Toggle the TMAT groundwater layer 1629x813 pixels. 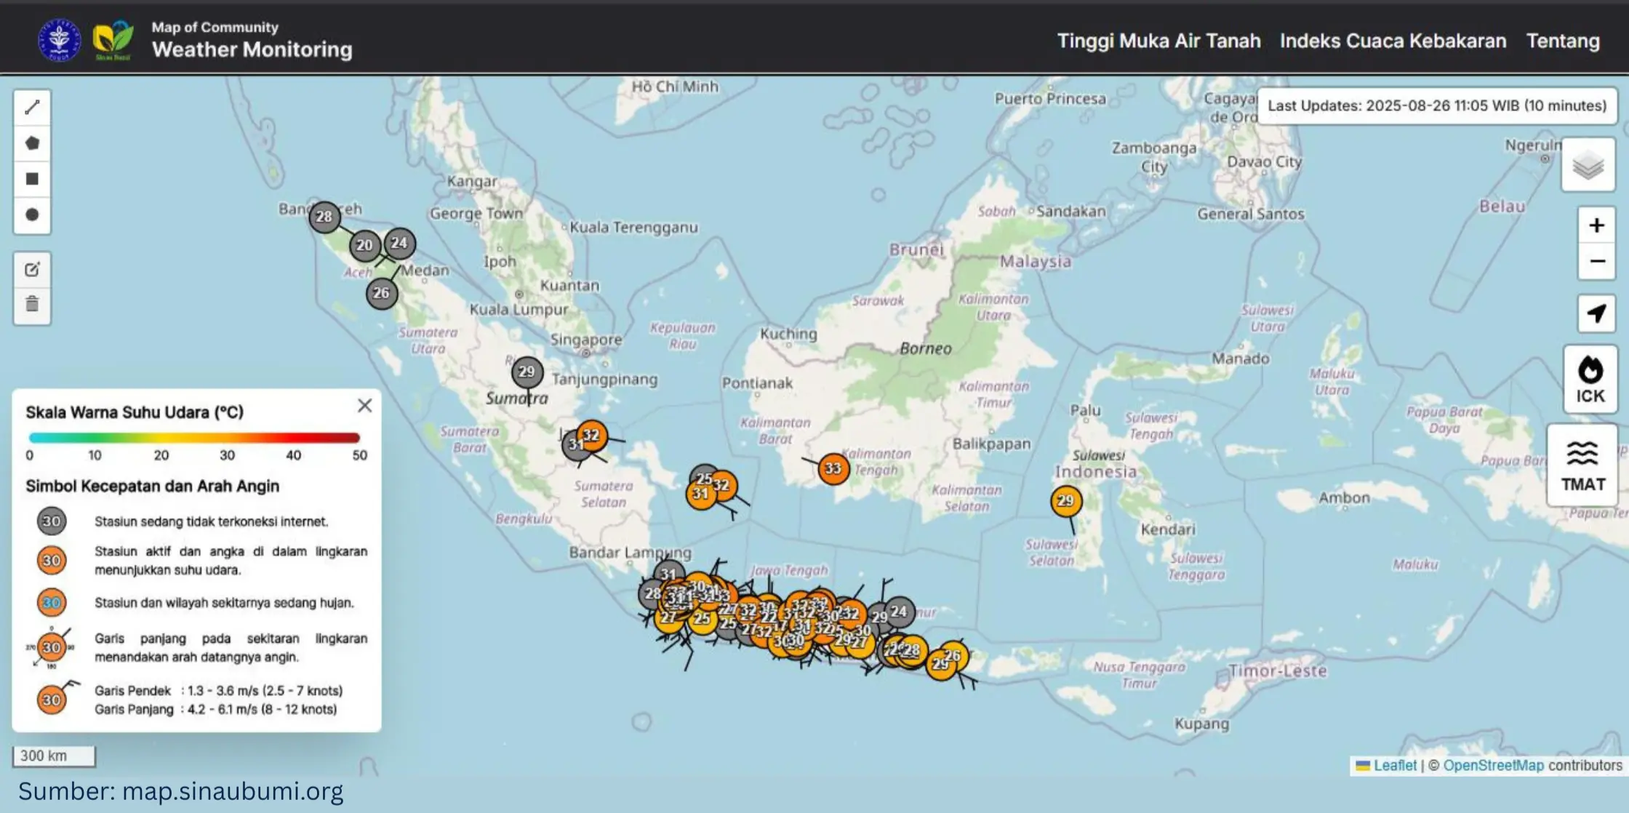(x=1582, y=465)
